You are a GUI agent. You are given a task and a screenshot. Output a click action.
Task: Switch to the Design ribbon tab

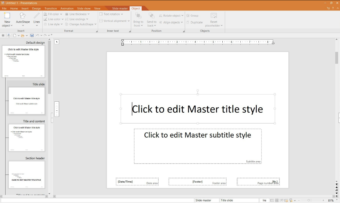pyautogui.click(x=36, y=9)
